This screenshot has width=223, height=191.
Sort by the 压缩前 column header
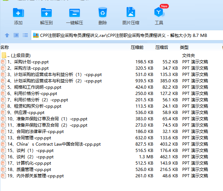(137, 47)
